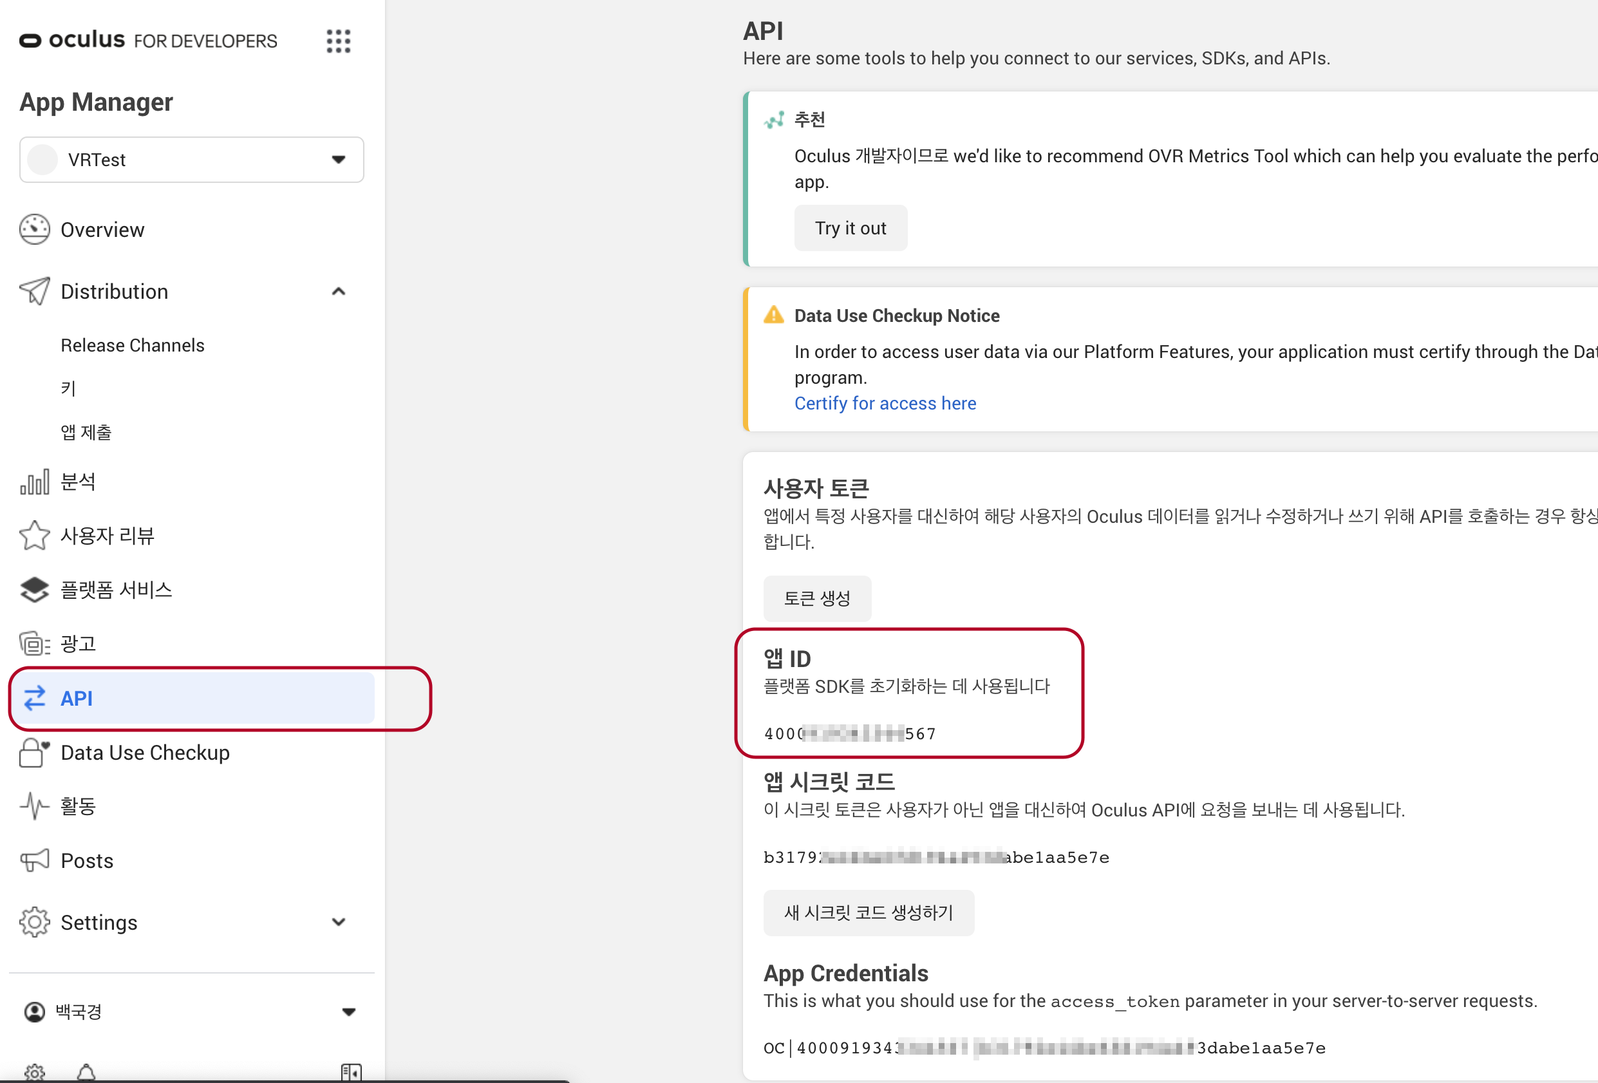The image size is (1598, 1083).
Task: Click the 광고 ads icon
Action: (34, 644)
